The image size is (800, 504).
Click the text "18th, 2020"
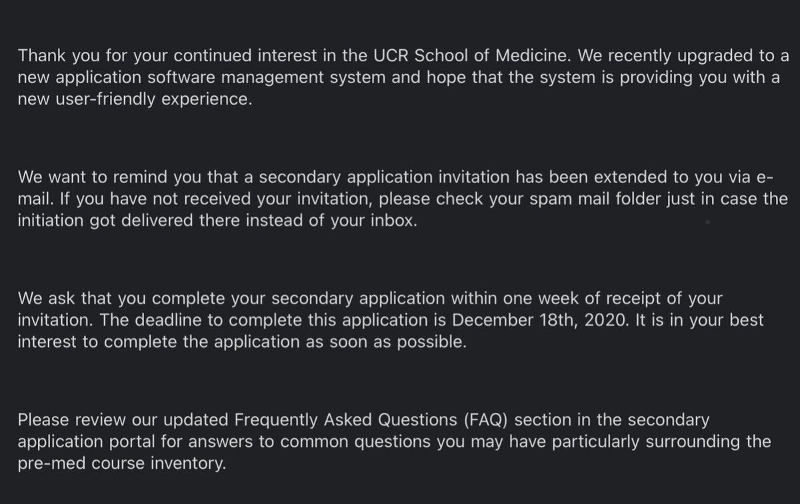pyautogui.click(x=581, y=321)
